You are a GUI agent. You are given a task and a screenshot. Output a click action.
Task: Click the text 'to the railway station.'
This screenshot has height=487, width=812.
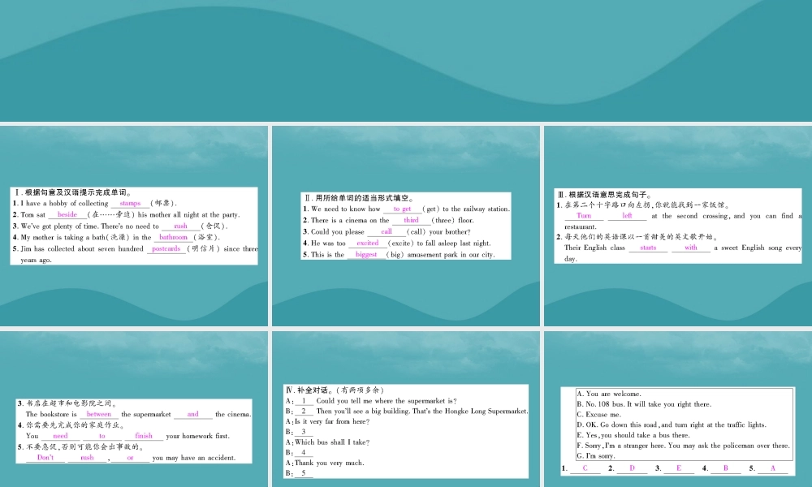476,209
